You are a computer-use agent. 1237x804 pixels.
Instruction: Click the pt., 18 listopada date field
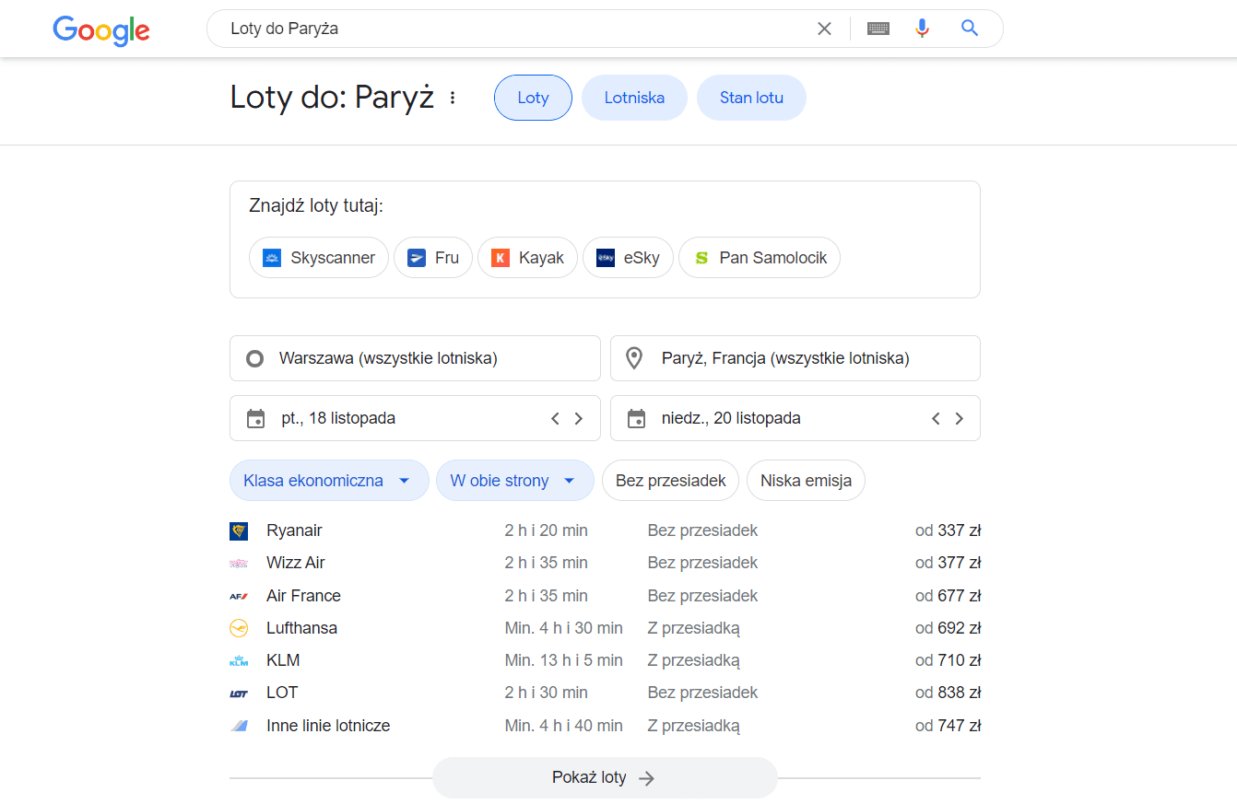[x=415, y=418]
